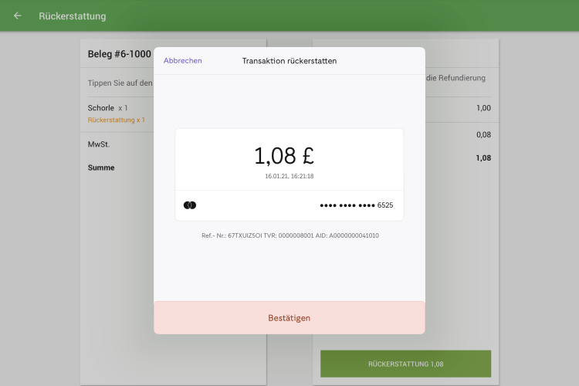Viewport: 579px width, 386px height.
Task: Click the 0,08 tax amount value
Action: pyautogui.click(x=483, y=135)
